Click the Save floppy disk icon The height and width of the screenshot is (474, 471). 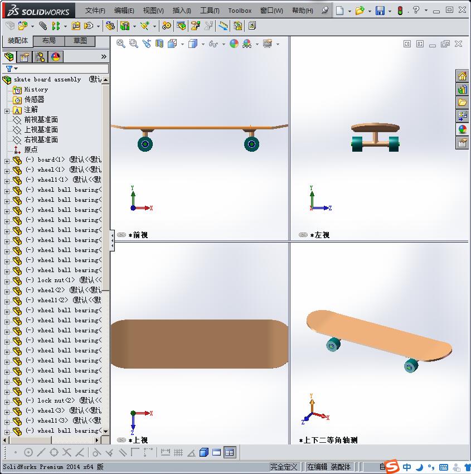[380, 11]
